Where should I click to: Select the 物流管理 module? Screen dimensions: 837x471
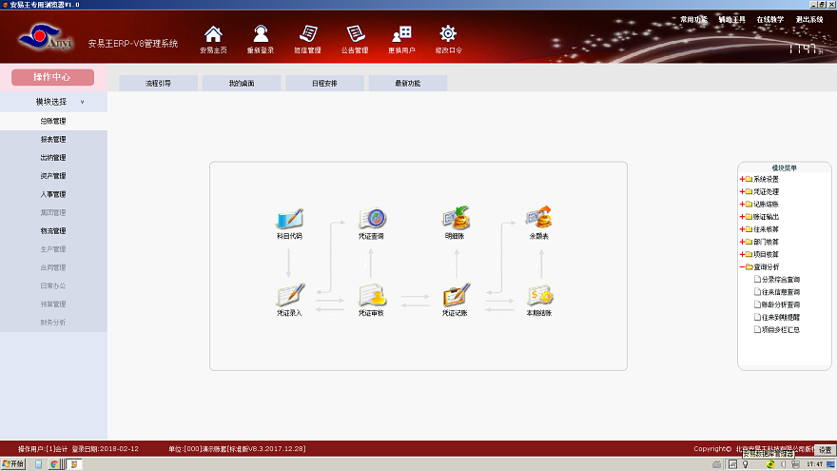pyautogui.click(x=53, y=230)
